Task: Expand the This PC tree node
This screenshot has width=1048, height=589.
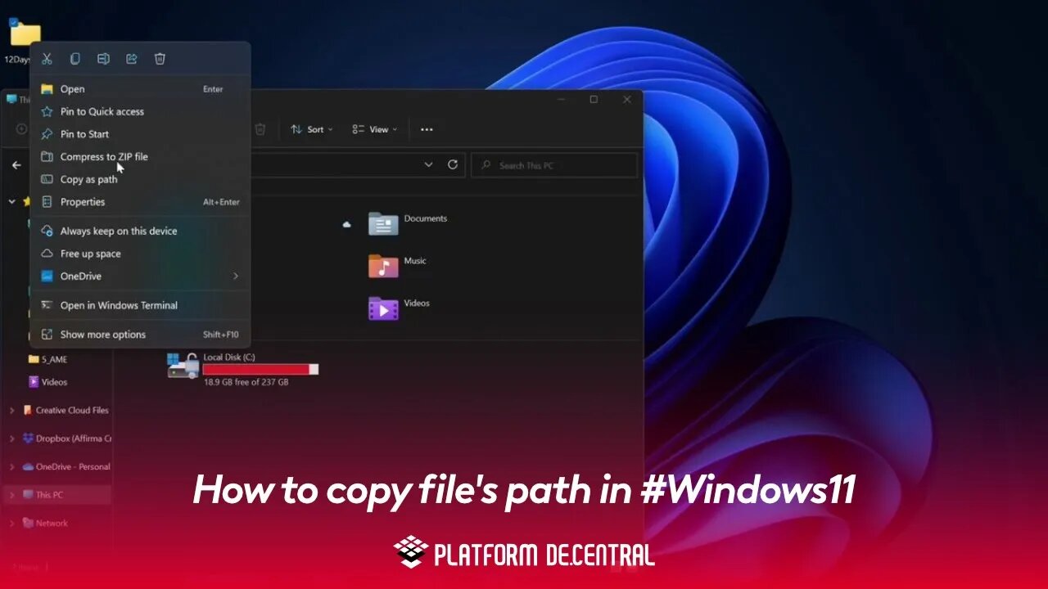Action: [x=11, y=495]
